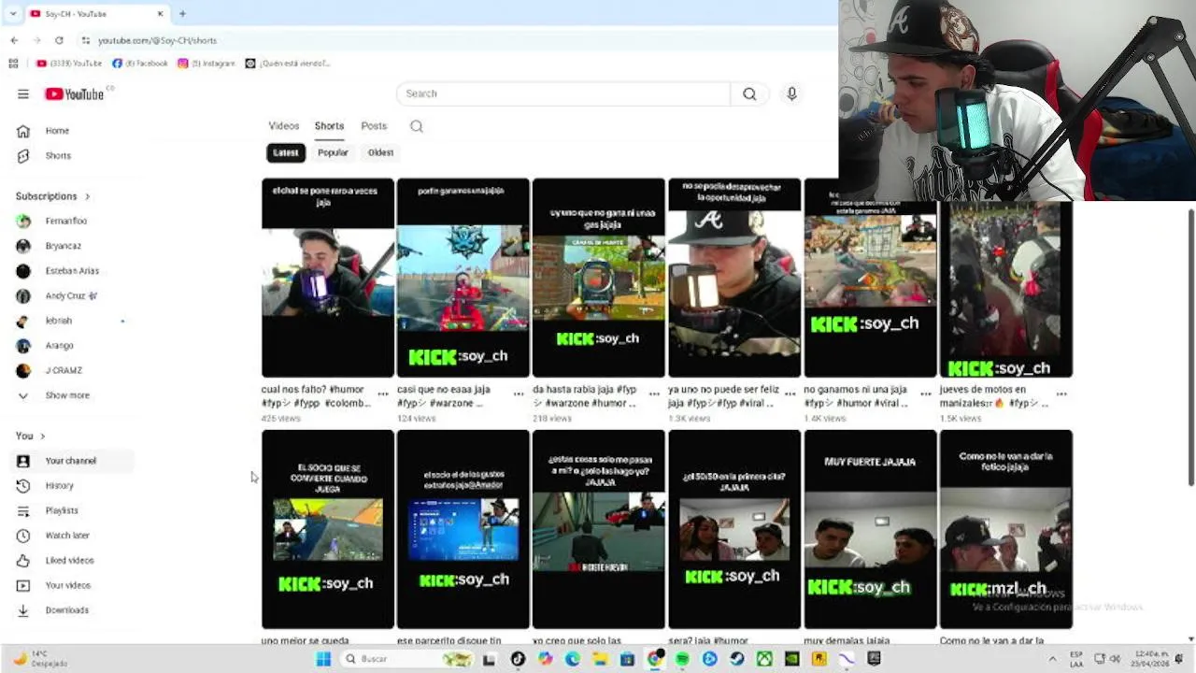
Task: Click the YouTube logo
Action: [75, 93]
